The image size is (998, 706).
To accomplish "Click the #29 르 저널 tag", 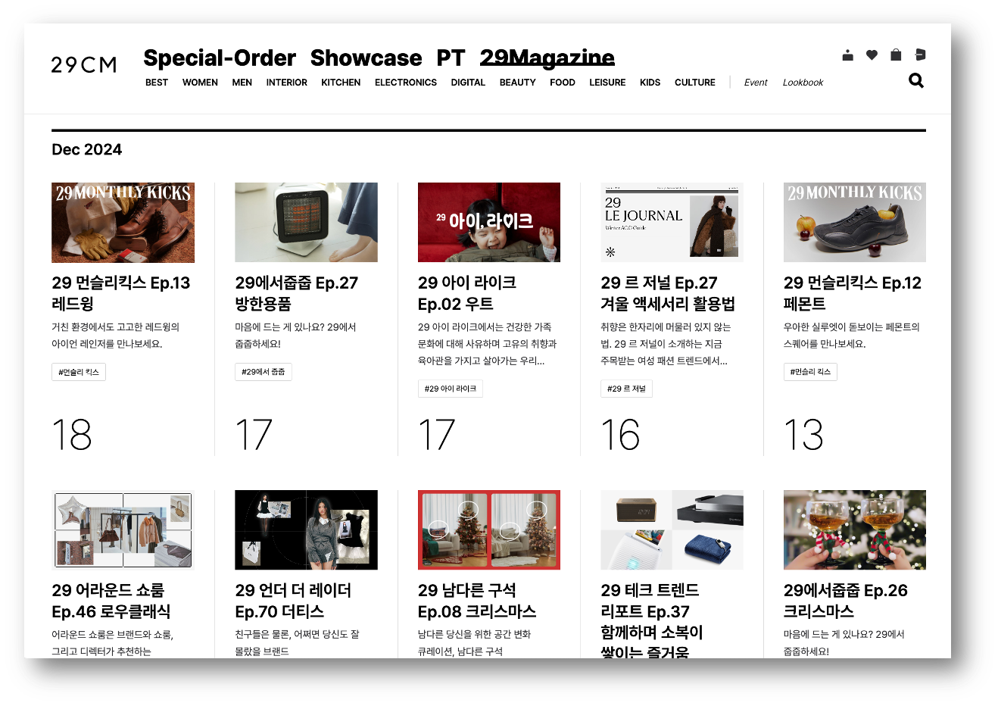I will pyautogui.click(x=626, y=389).
